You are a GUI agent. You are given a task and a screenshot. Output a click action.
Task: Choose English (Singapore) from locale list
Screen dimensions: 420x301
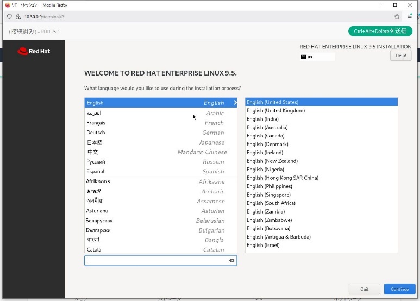[x=268, y=195]
